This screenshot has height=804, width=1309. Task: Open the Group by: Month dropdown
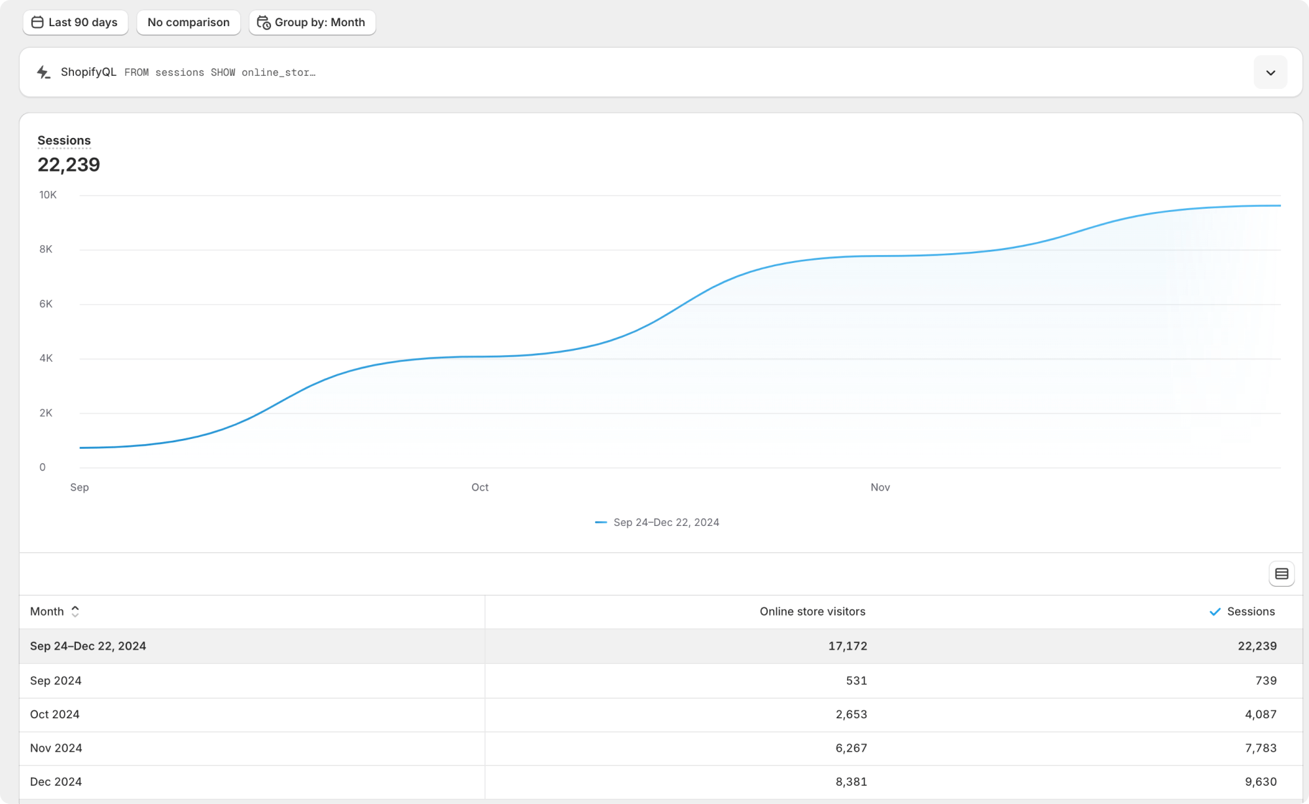coord(319,22)
